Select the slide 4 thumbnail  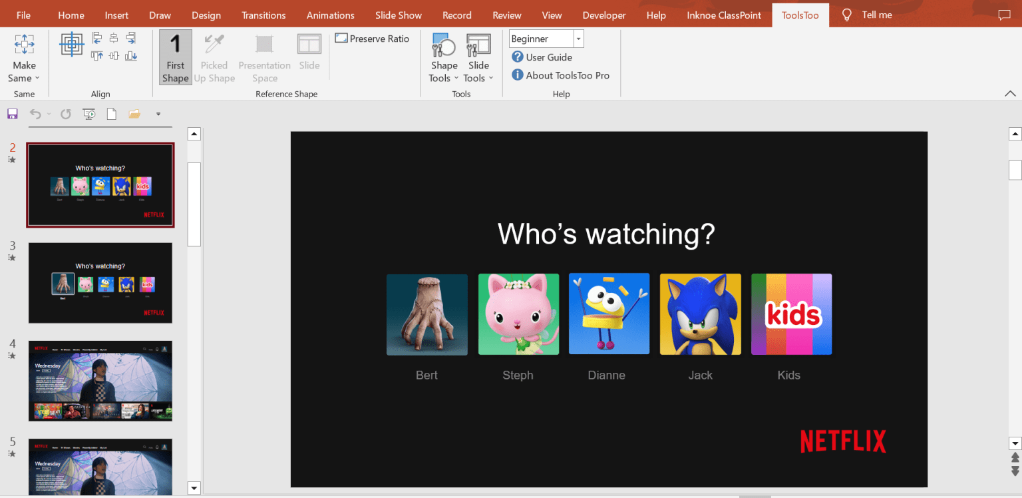(100, 381)
